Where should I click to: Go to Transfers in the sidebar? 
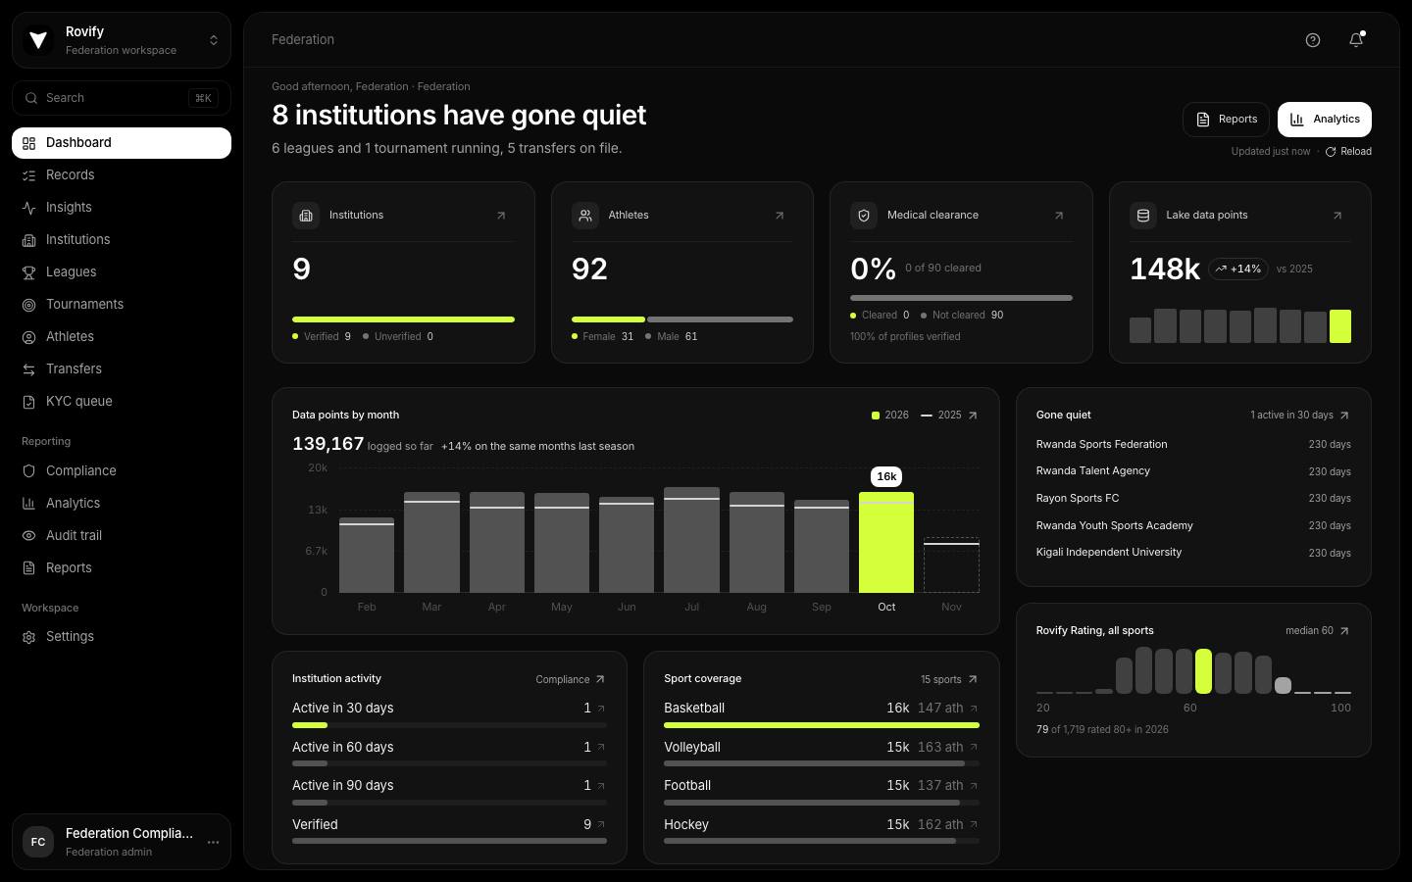(122, 369)
